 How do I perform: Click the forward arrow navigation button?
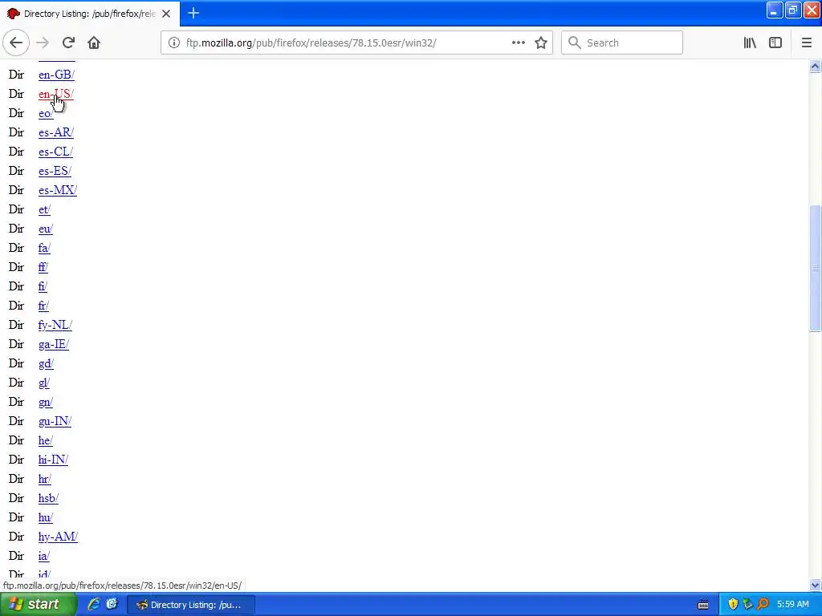(43, 43)
